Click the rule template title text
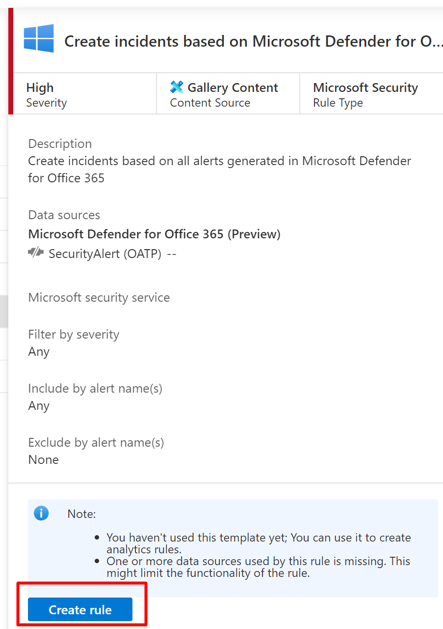This screenshot has width=443, height=629. pyautogui.click(x=254, y=42)
